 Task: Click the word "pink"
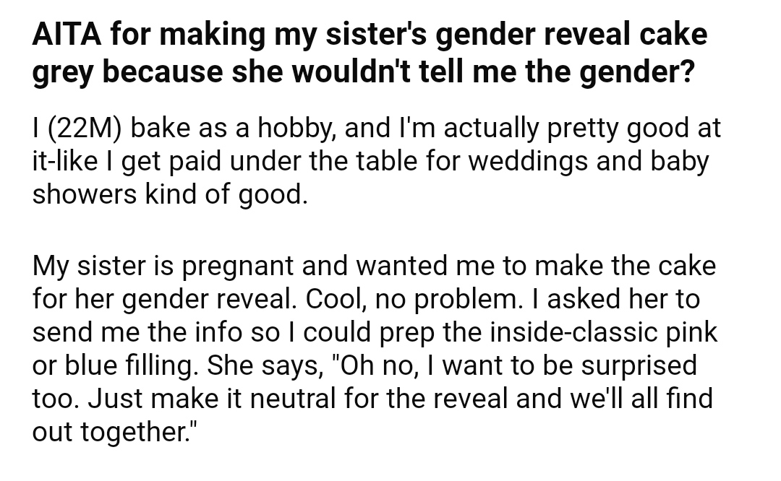pos(692,332)
